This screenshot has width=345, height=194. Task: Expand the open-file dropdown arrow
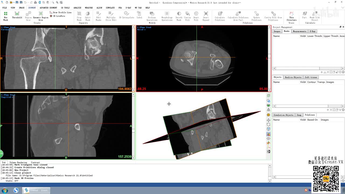point(13,2)
